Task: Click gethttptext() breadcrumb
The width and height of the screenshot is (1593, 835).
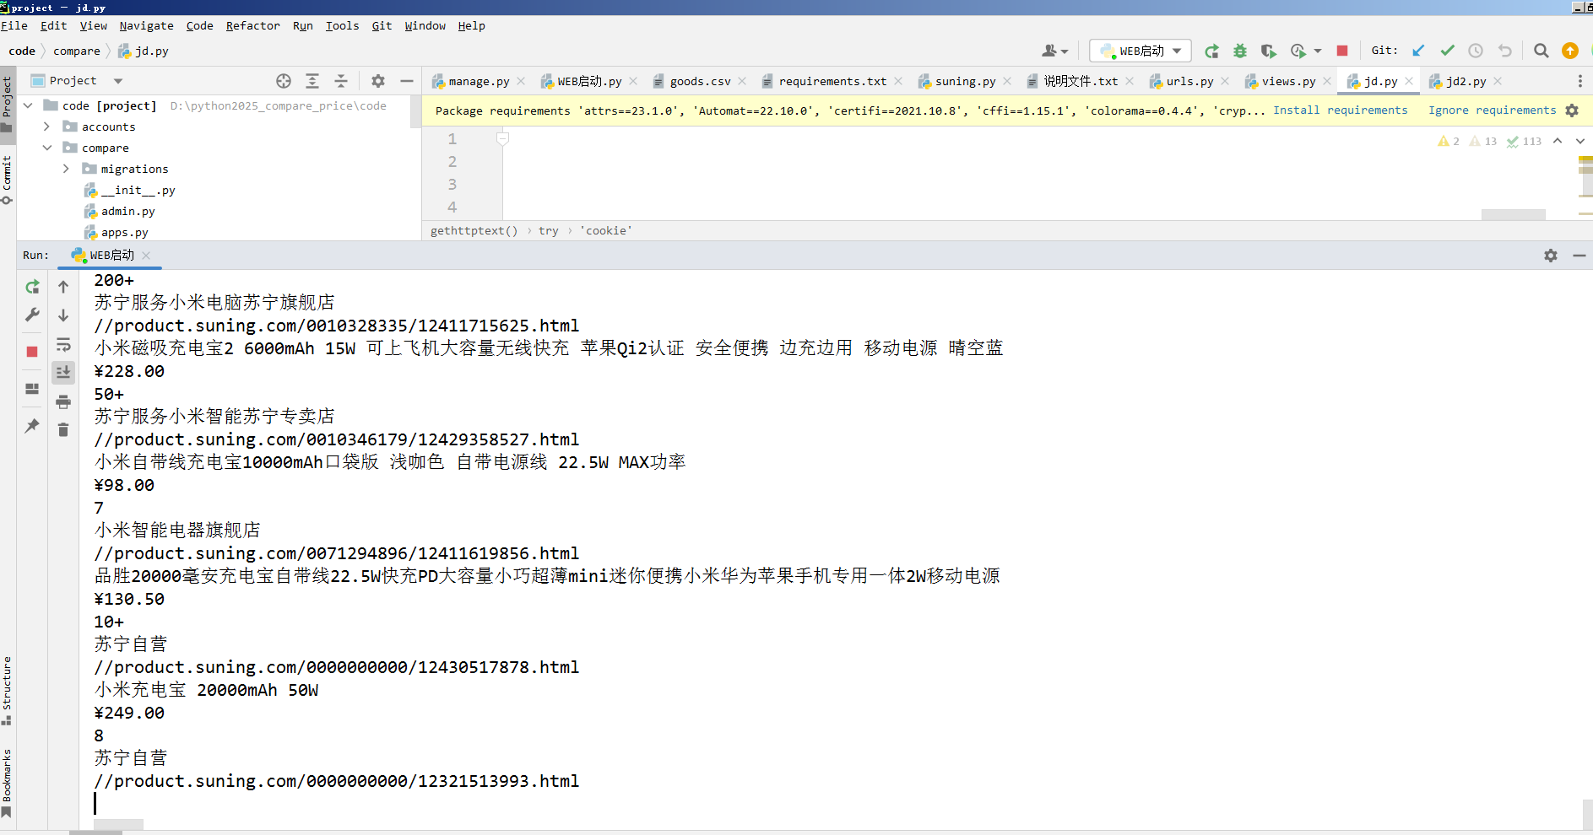Action: (x=474, y=230)
